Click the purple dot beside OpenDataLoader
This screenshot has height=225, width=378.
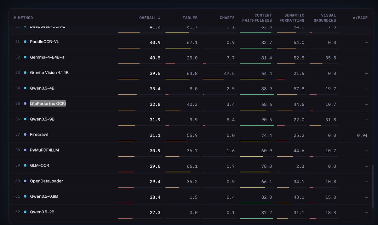pos(25,181)
